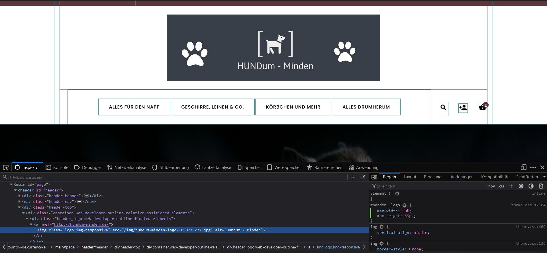
Task: Open the Barrierefreiheit tab
Action: pyautogui.click(x=325, y=168)
